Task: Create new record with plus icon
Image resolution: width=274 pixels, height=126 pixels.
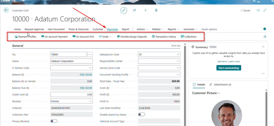Action: coord(145,10)
